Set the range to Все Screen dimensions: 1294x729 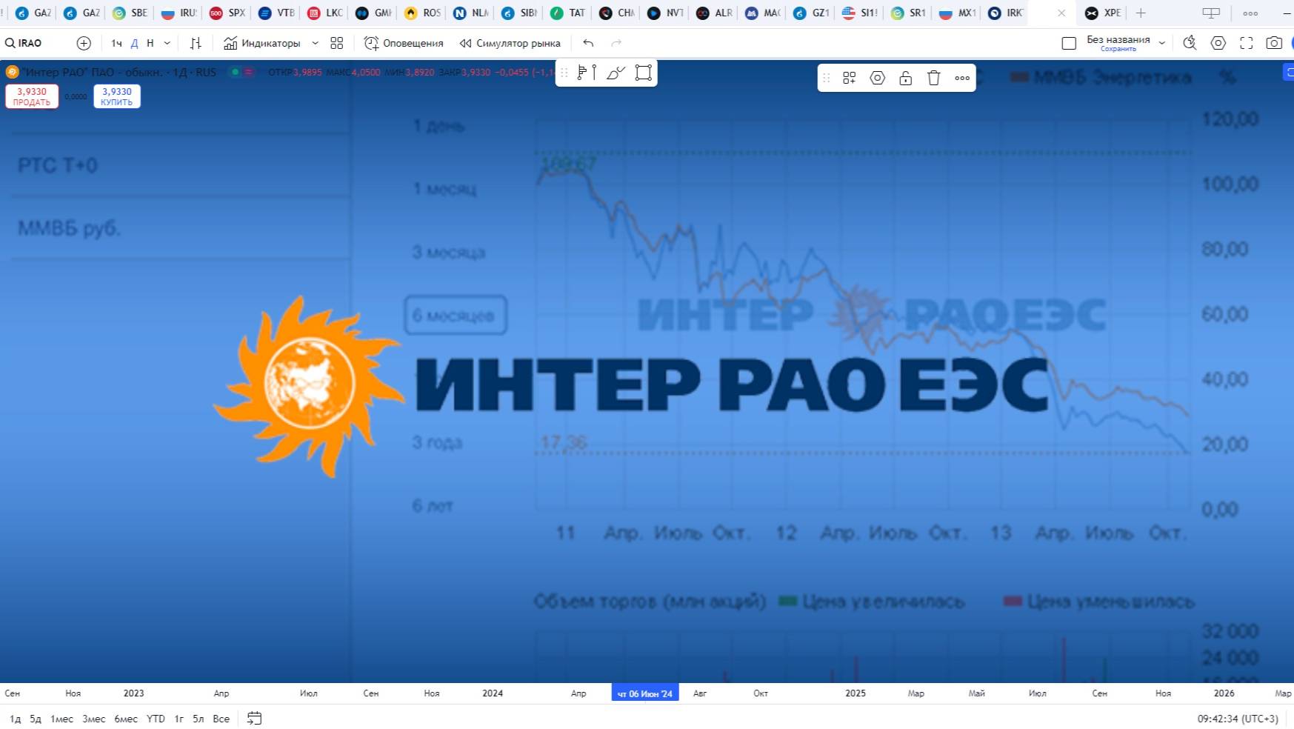tap(221, 719)
